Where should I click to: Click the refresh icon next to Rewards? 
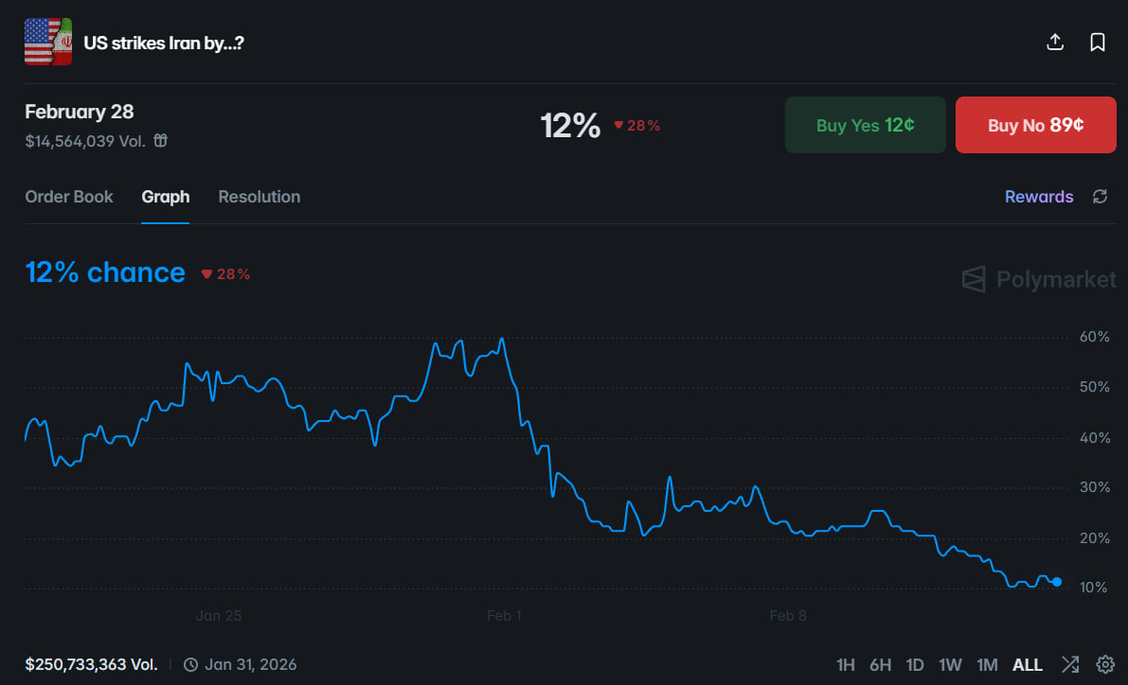(x=1100, y=197)
